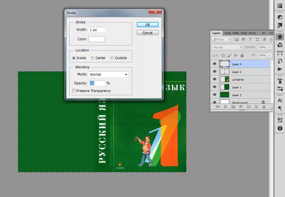Select the Inside location radio button
This screenshot has height=197, width=285.
click(74, 58)
